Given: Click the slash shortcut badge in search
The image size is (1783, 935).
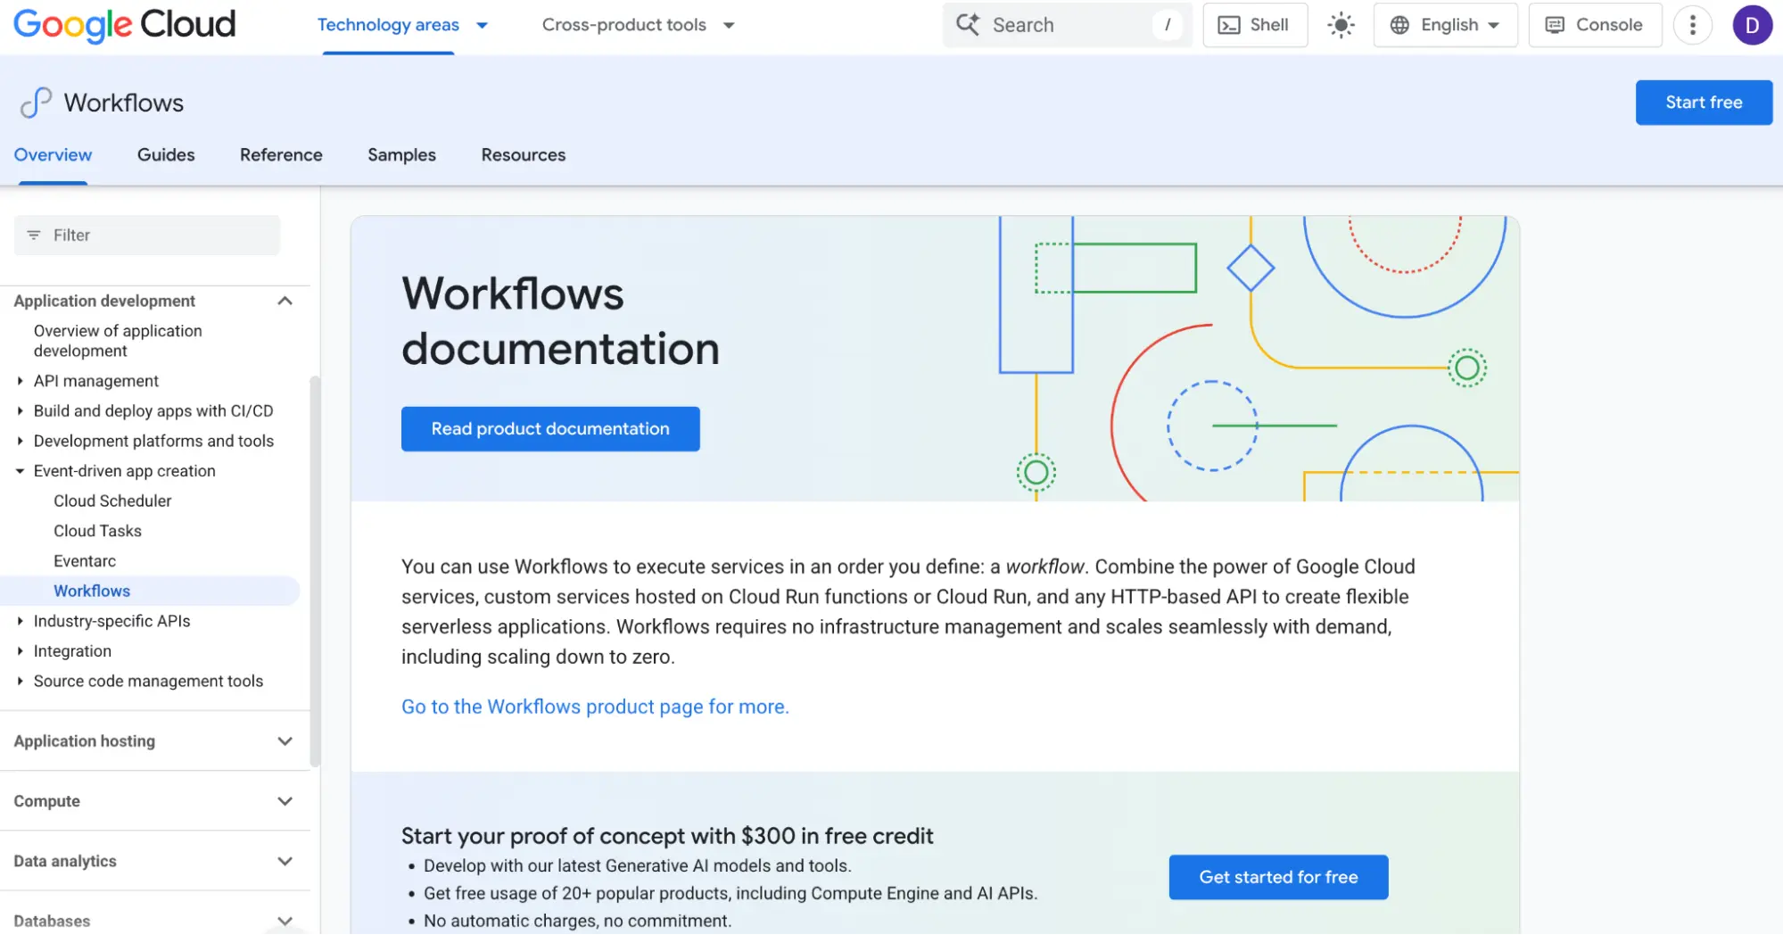Looking at the screenshot, I should pos(1168,25).
